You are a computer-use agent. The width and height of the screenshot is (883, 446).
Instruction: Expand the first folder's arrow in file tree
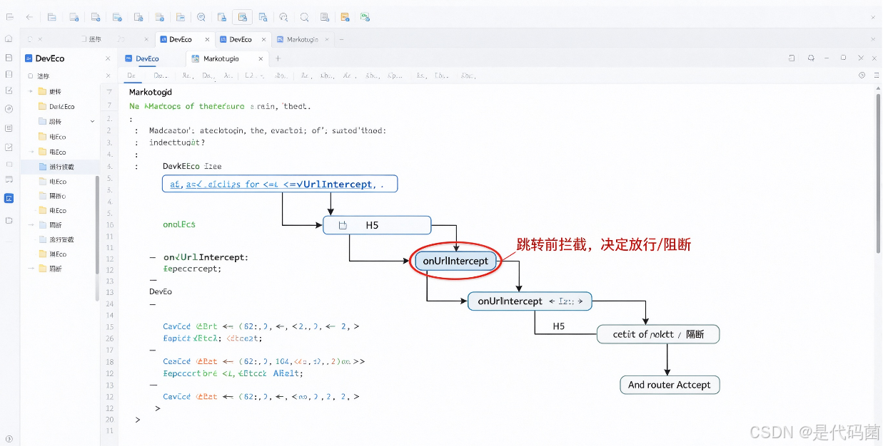pos(31,91)
